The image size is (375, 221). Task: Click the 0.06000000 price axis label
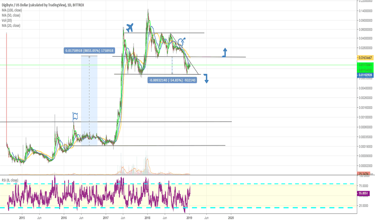pos(365,30)
